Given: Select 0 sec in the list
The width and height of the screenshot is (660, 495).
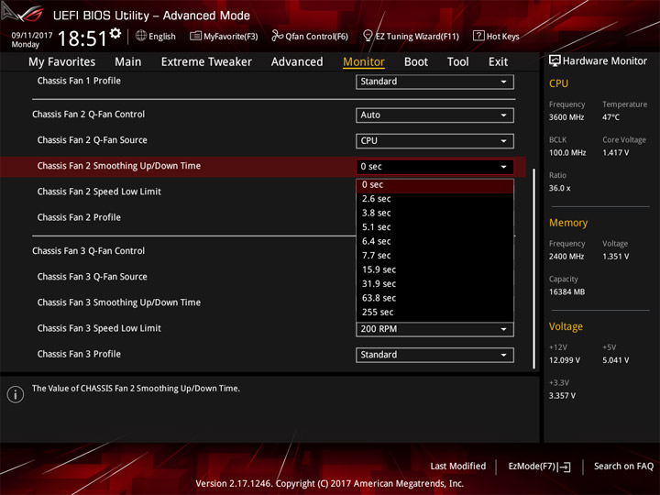Looking at the screenshot, I should (434, 185).
